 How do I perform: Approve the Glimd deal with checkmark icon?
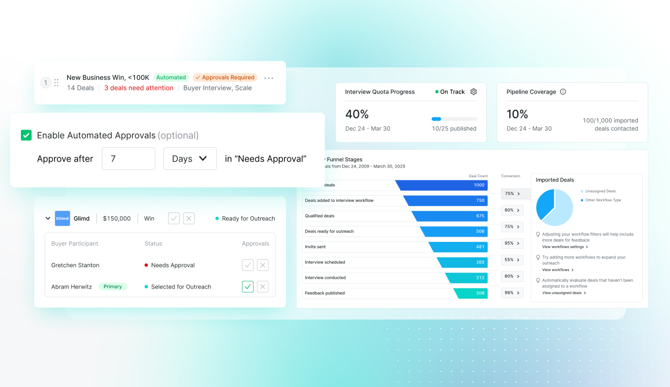(x=174, y=218)
